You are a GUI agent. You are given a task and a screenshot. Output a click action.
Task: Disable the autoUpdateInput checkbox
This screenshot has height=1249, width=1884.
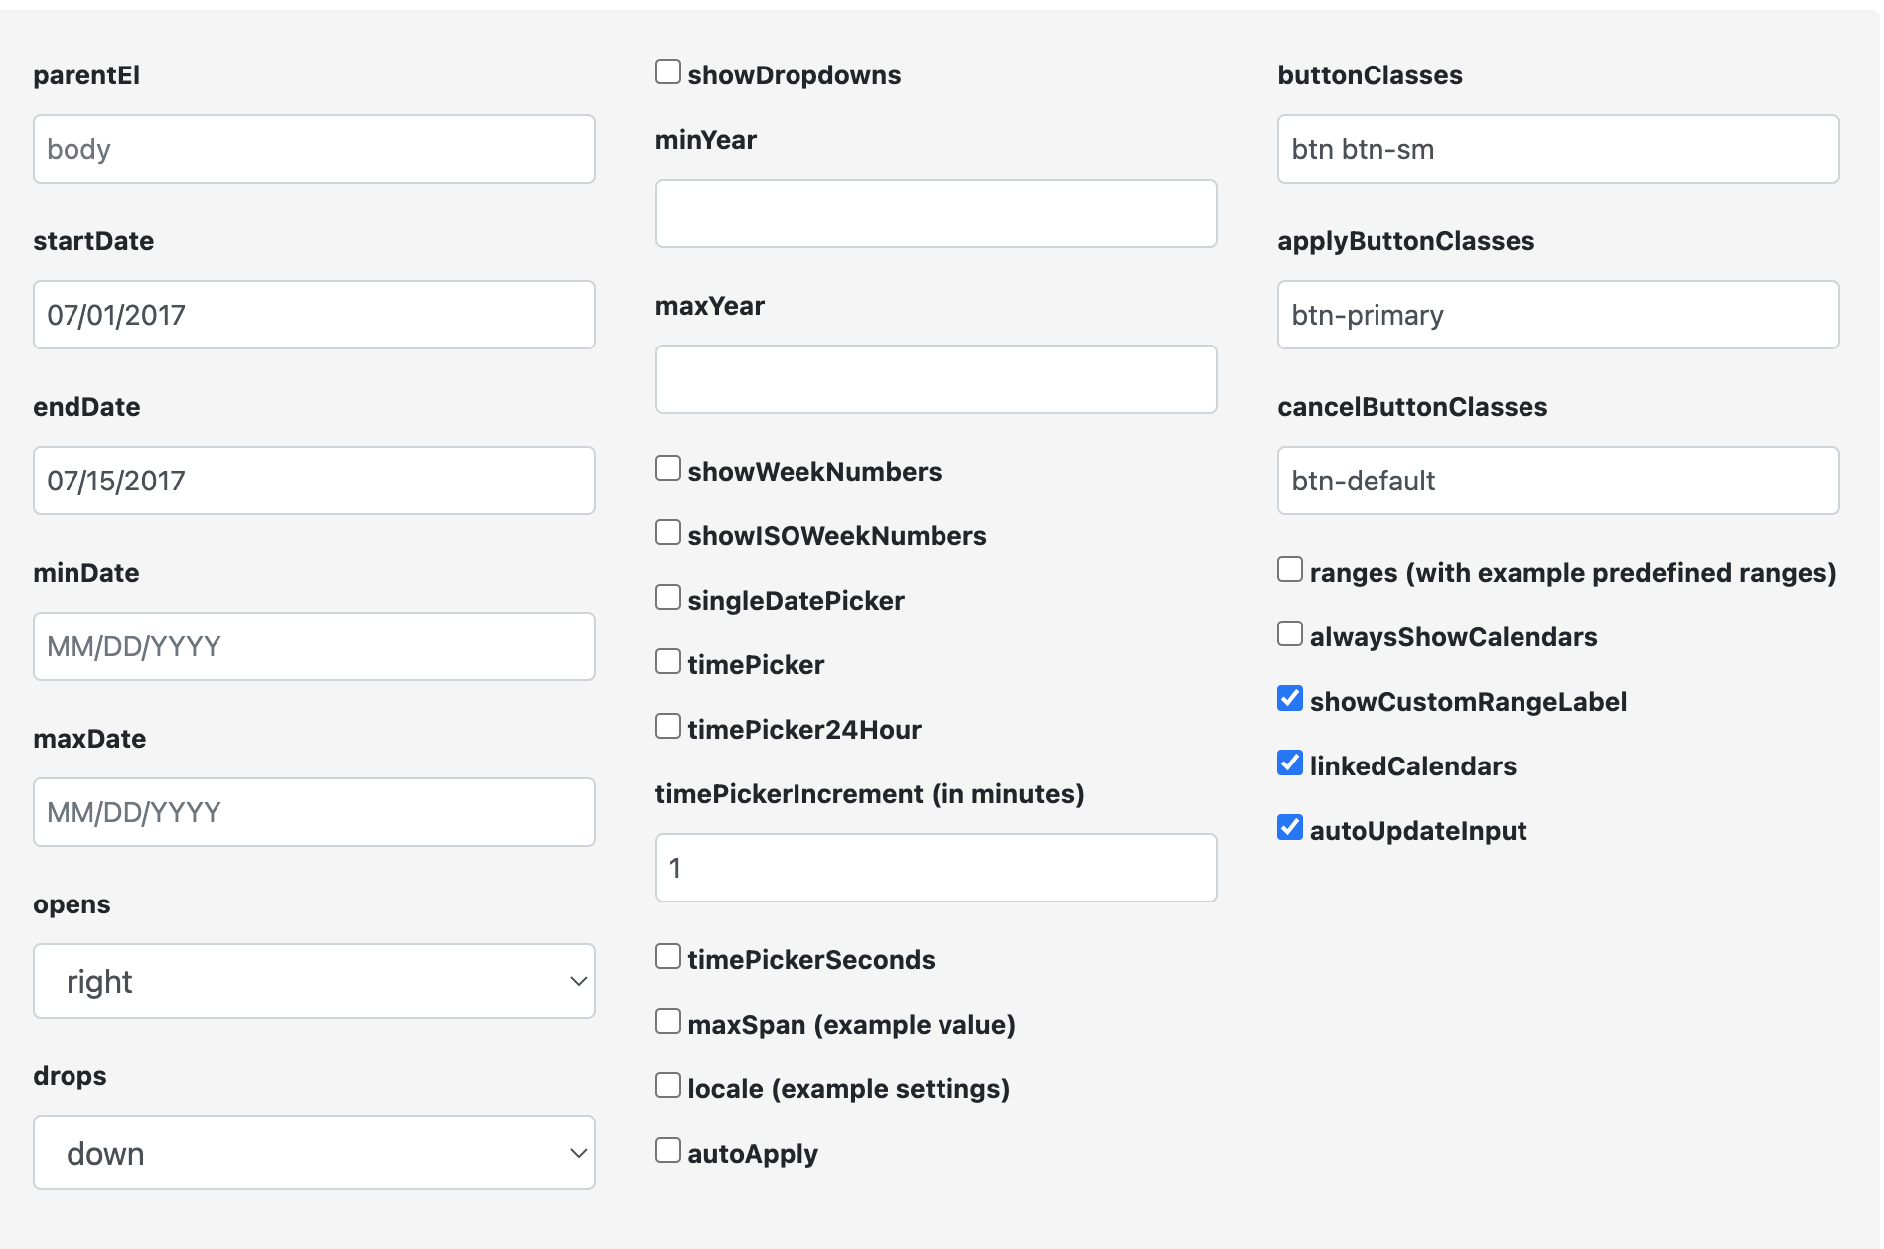[x=1290, y=828]
